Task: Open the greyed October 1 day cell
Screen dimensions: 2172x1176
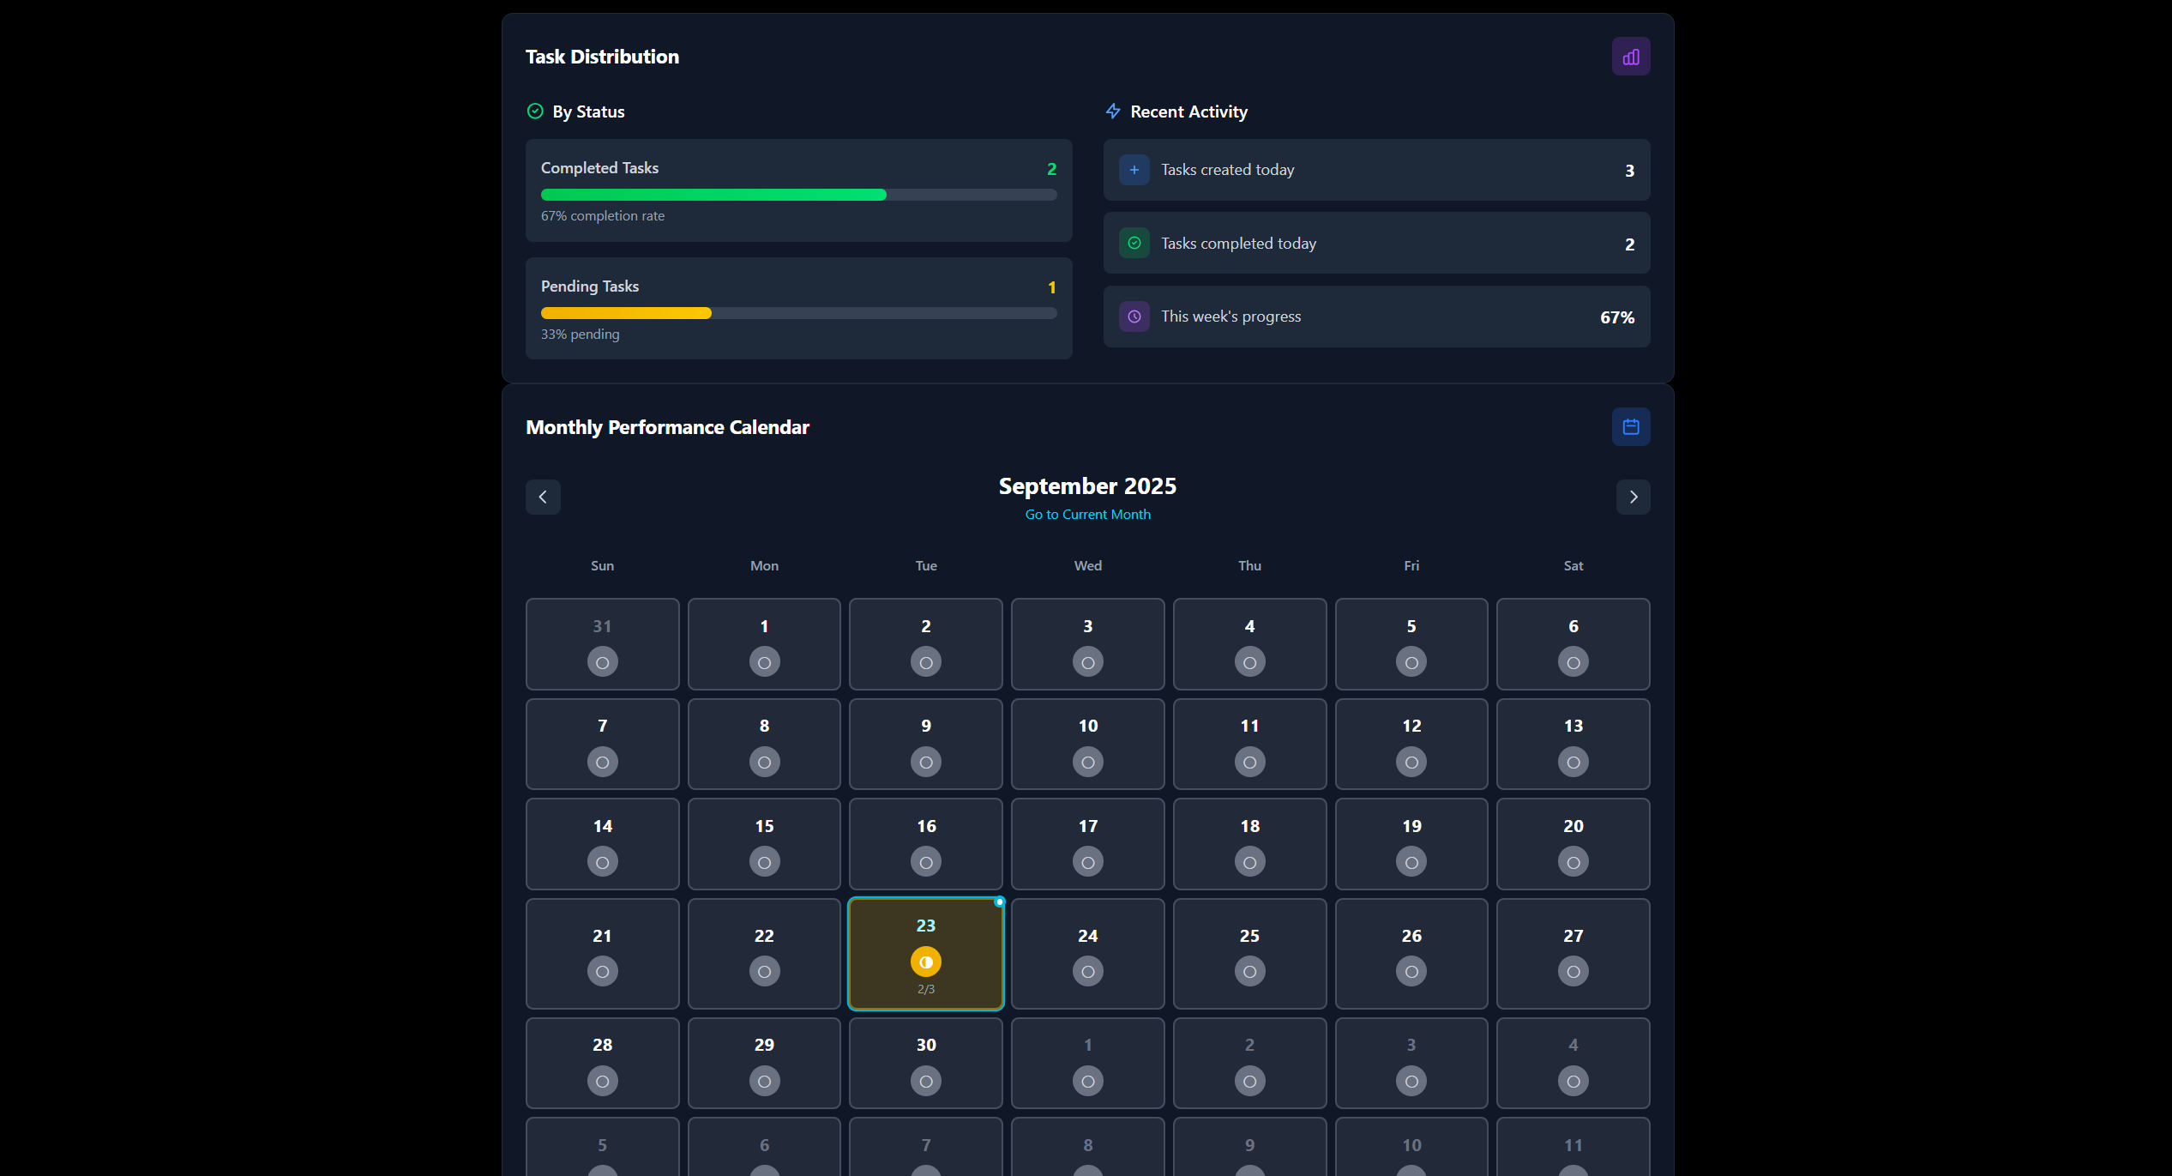Action: (1087, 1063)
